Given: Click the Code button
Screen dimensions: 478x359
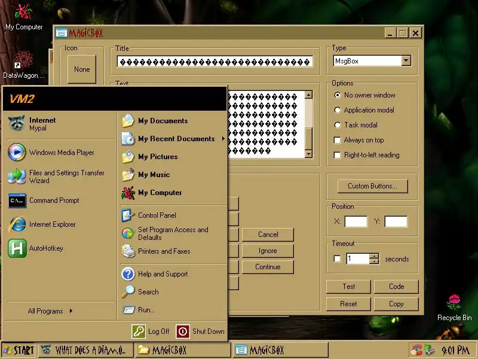Looking at the screenshot, I should (396, 287).
